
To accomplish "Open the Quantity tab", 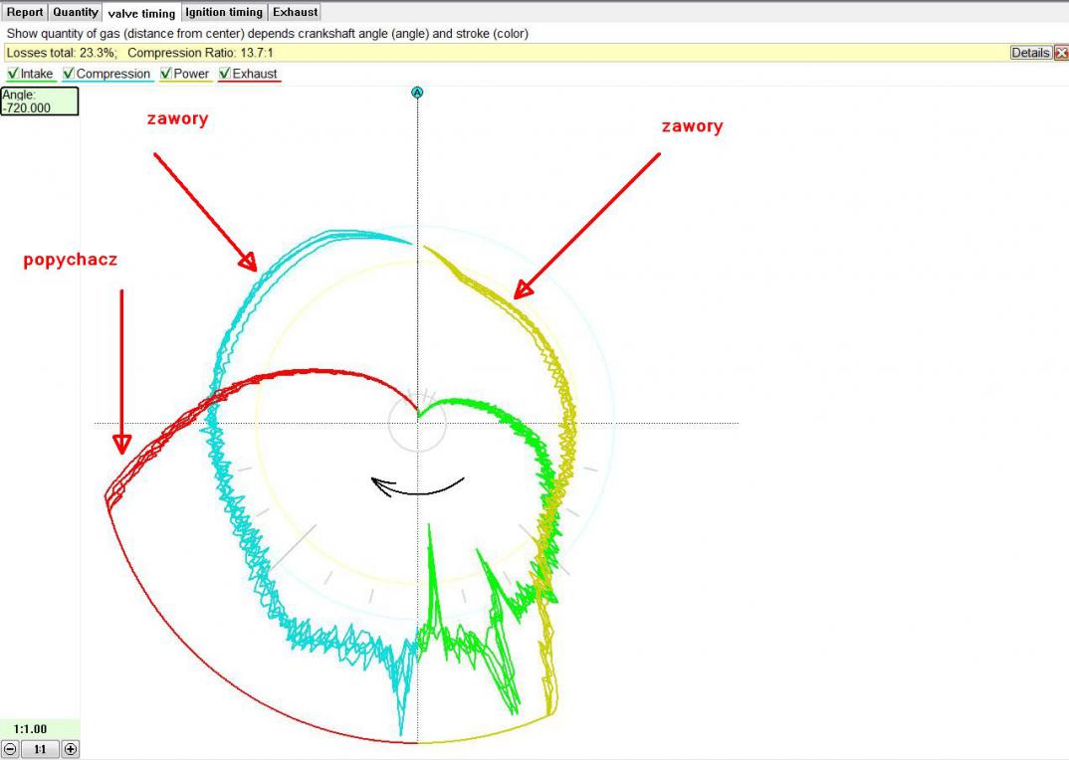I will 75,12.
